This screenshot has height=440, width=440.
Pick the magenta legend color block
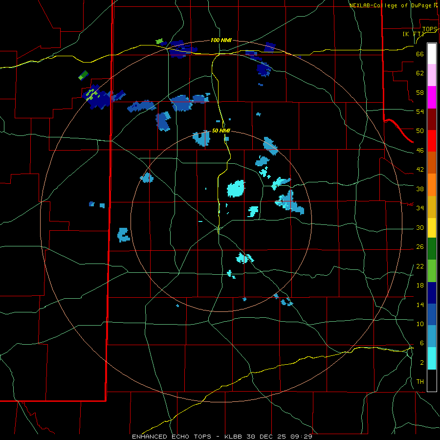coord(432,97)
